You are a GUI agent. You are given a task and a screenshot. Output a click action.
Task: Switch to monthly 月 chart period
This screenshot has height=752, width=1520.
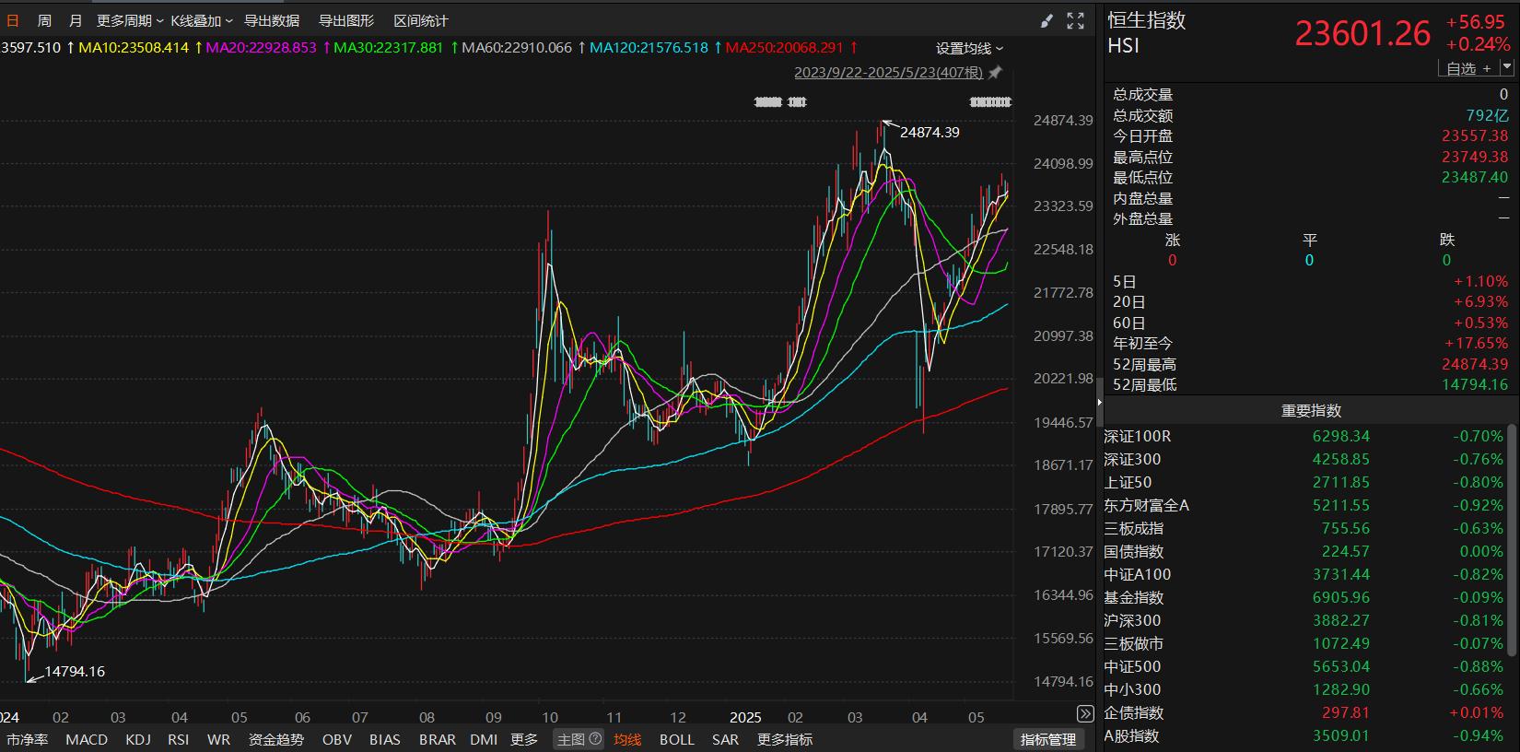click(x=76, y=20)
